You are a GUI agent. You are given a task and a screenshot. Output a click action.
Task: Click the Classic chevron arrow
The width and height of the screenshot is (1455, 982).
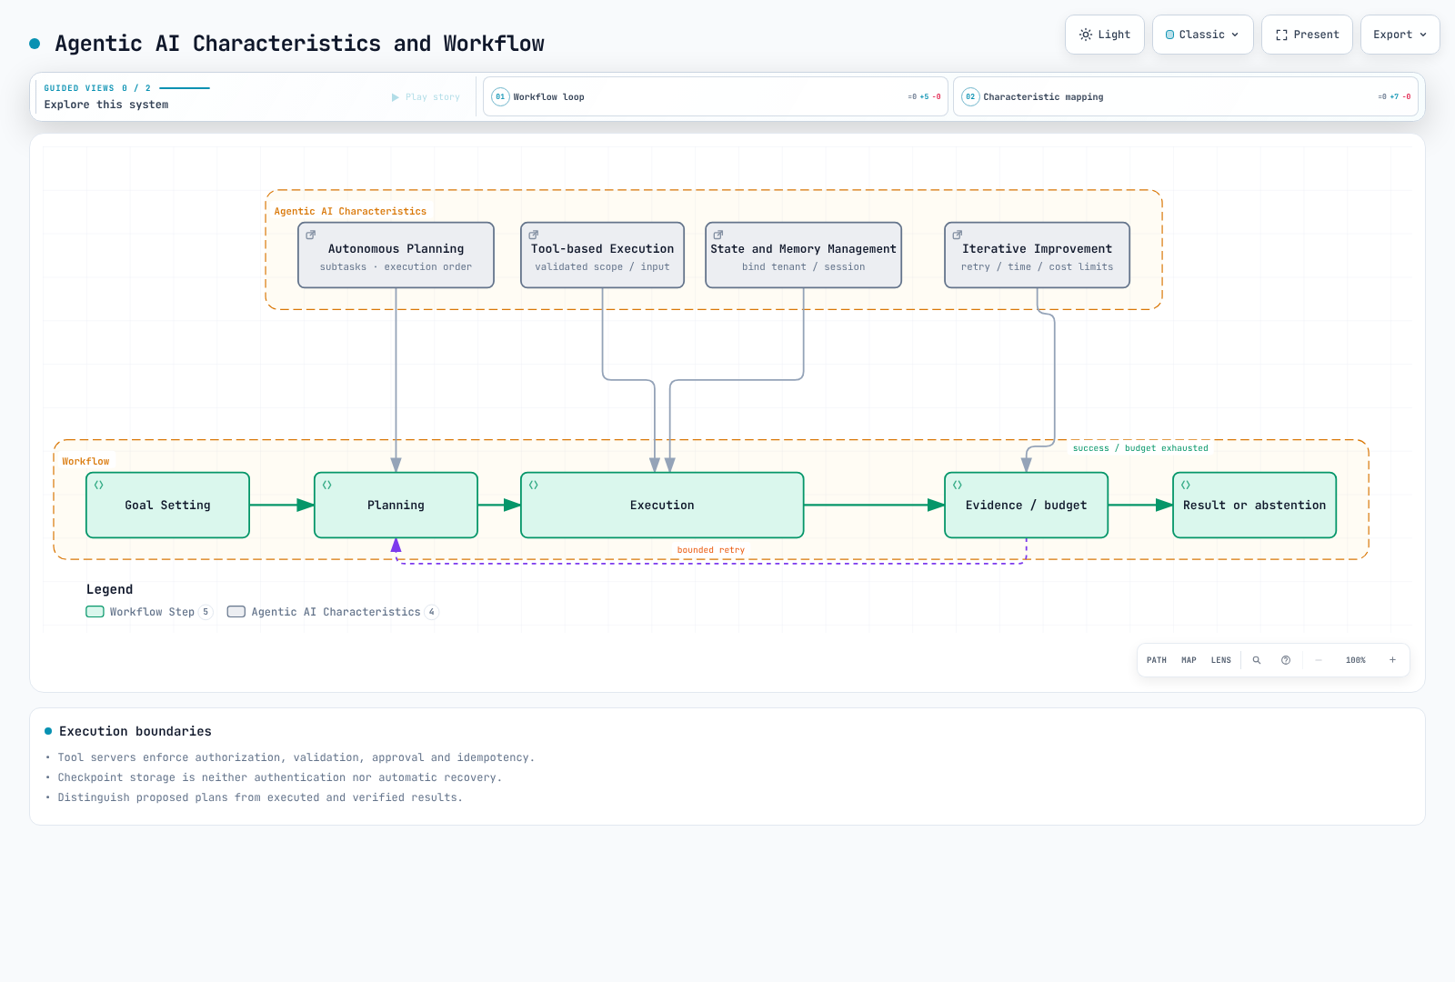point(1235,35)
